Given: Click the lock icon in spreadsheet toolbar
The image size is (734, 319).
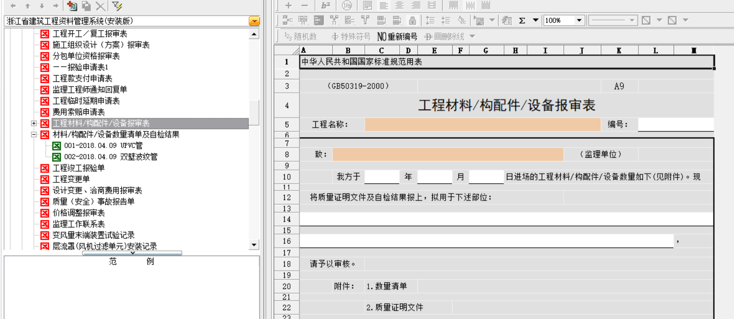Looking at the screenshot, I should coord(412,20).
